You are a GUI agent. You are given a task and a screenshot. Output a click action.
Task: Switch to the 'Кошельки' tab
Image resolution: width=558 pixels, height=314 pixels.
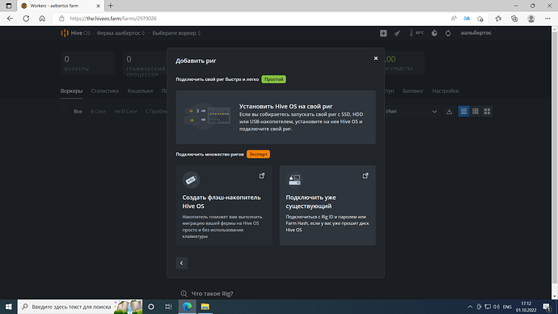point(140,91)
